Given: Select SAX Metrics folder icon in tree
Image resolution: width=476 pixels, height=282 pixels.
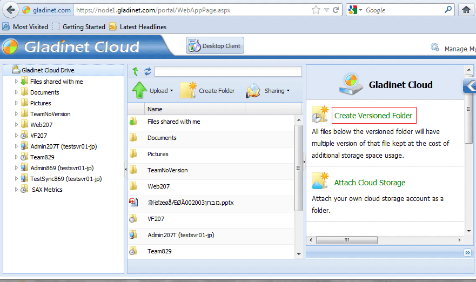Looking at the screenshot, I should pos(24,190).
